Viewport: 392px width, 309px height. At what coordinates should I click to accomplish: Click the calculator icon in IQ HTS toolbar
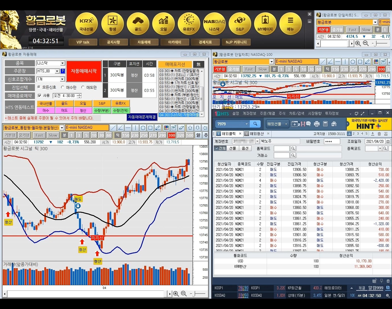tap(325, 124)
